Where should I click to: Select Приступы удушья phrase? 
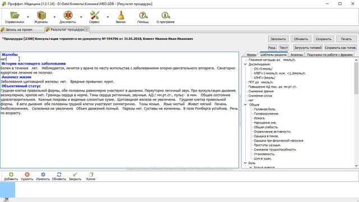[x=267, y=145]
